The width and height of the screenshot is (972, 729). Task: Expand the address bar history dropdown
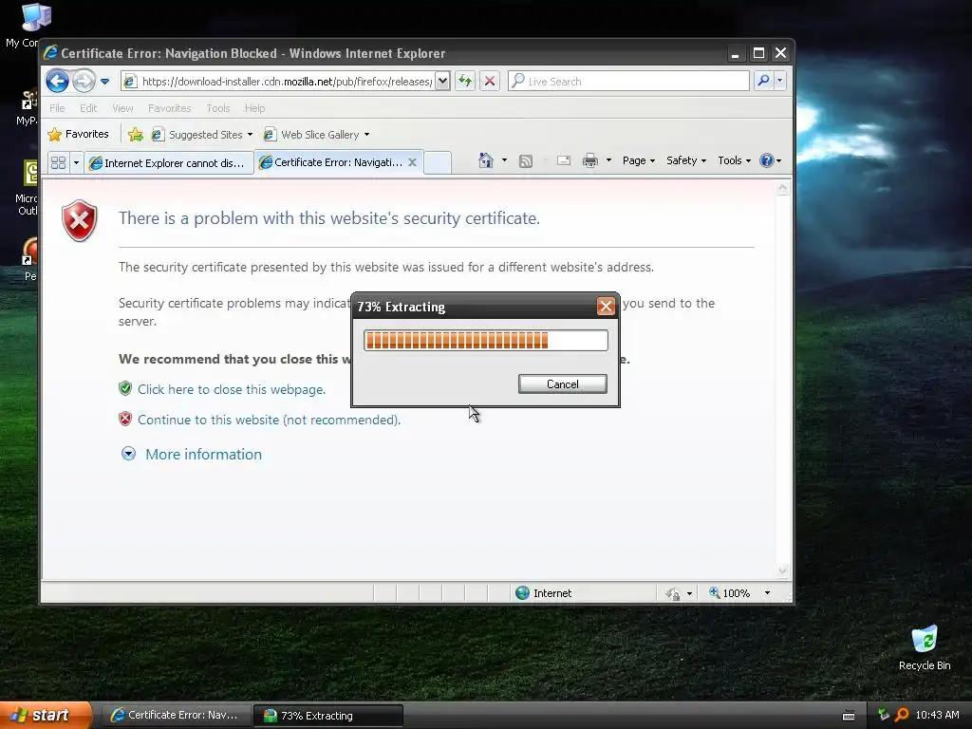click(x=442, y=82)
